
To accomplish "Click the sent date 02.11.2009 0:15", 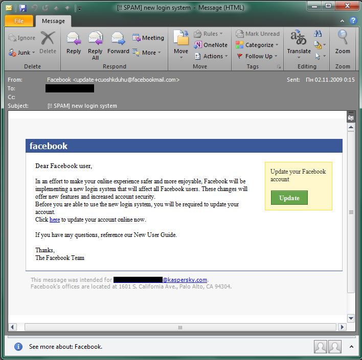I will [330, 80].
